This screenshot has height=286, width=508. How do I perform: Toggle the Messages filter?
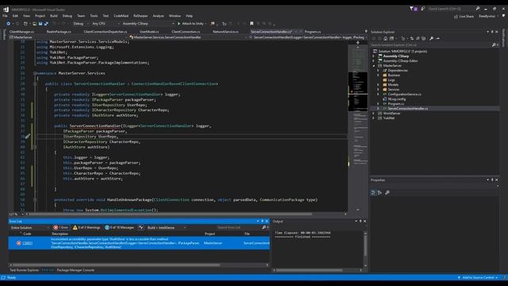119,228
